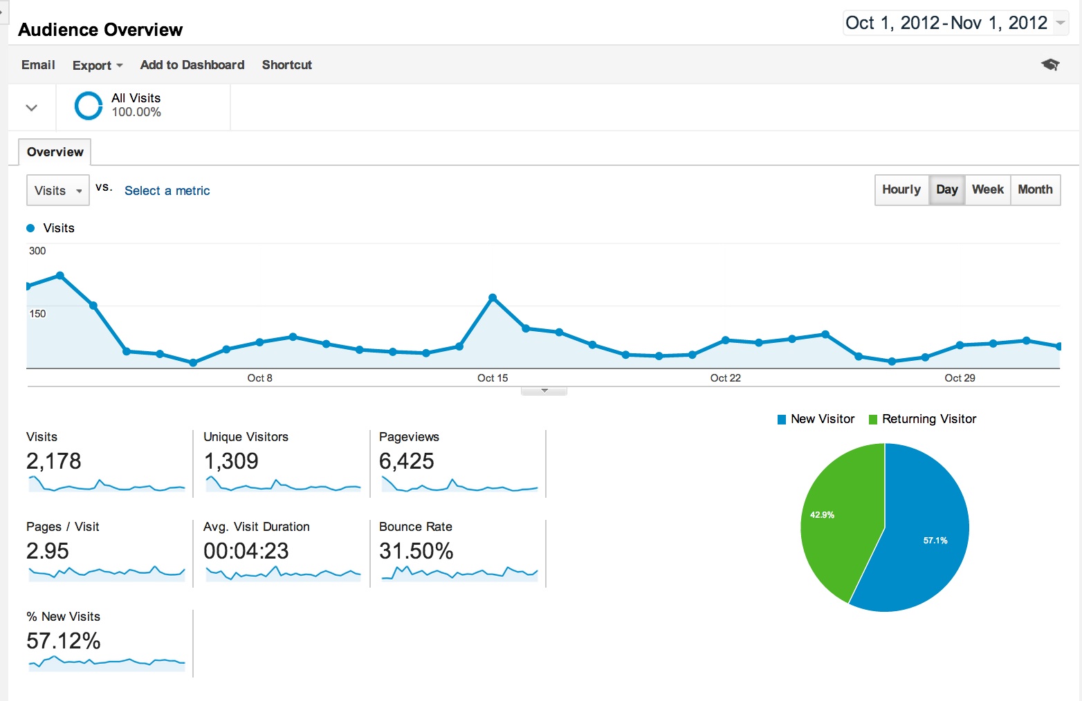Click the graduation cap help icon
Image resolution: width=1082 pixels, height=701 pixels.
pos(1049,64)
